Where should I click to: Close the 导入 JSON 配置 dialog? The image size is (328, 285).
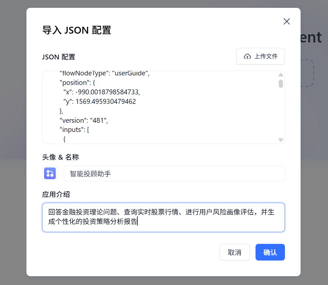[x=287, y=21]
